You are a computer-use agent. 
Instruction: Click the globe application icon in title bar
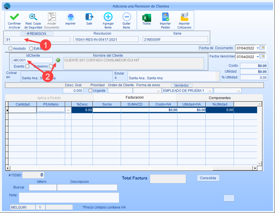[x=7, y=6]
